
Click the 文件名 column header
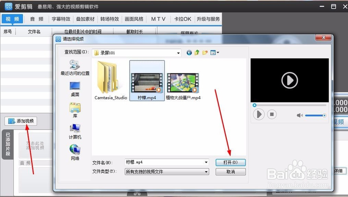pos(34,32)
